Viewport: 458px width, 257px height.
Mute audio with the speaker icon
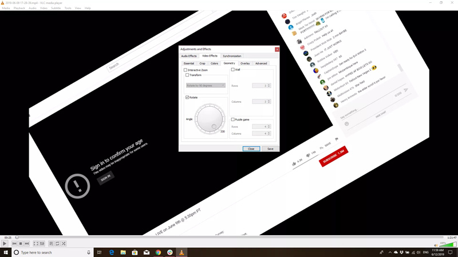coord(436,245)
